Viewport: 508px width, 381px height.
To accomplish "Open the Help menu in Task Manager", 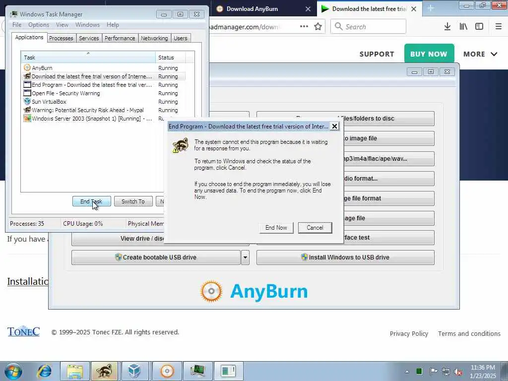I will pyautogui.click(x=113, y=25).
